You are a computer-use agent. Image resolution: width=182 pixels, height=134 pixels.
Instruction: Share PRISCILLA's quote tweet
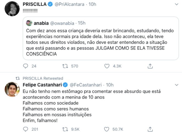click(150, 66)
